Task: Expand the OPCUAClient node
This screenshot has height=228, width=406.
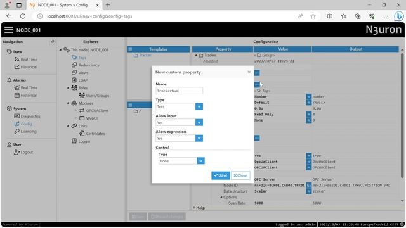Action: point(75,111)
